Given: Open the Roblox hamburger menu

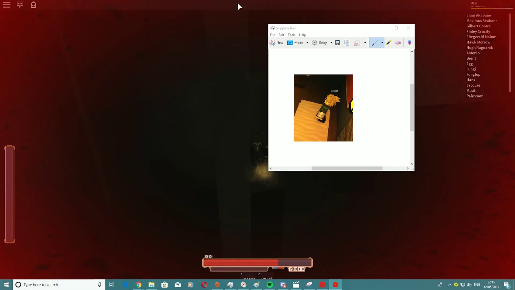Looking at the screenshot, I should point(7,5).
